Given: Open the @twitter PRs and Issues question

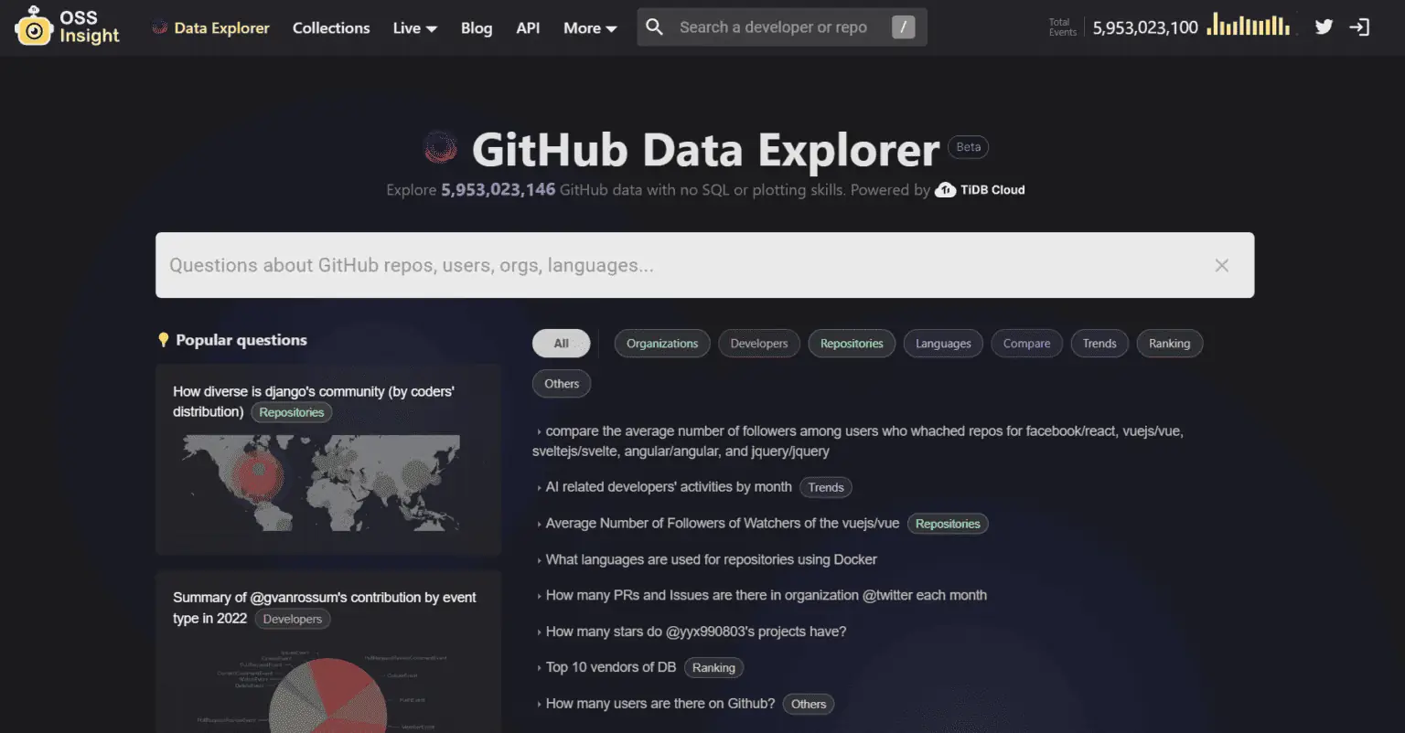Looking at the screenshot, I should (x=766, y=595).
